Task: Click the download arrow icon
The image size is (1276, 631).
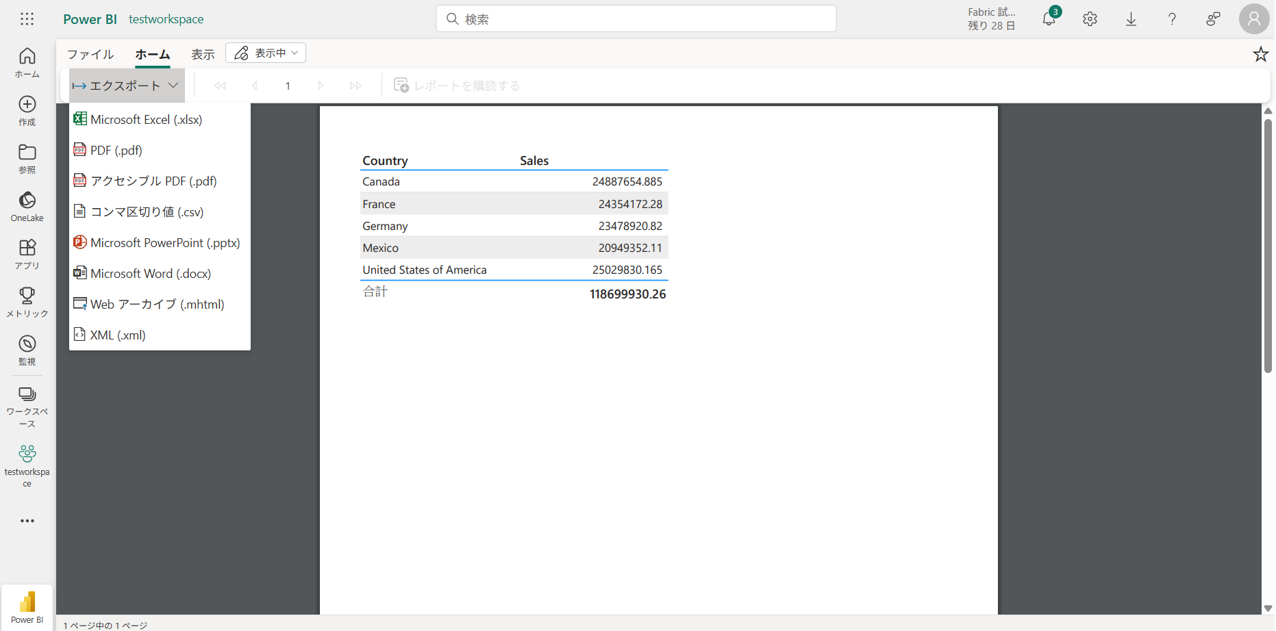Action: pos(1131,19)
